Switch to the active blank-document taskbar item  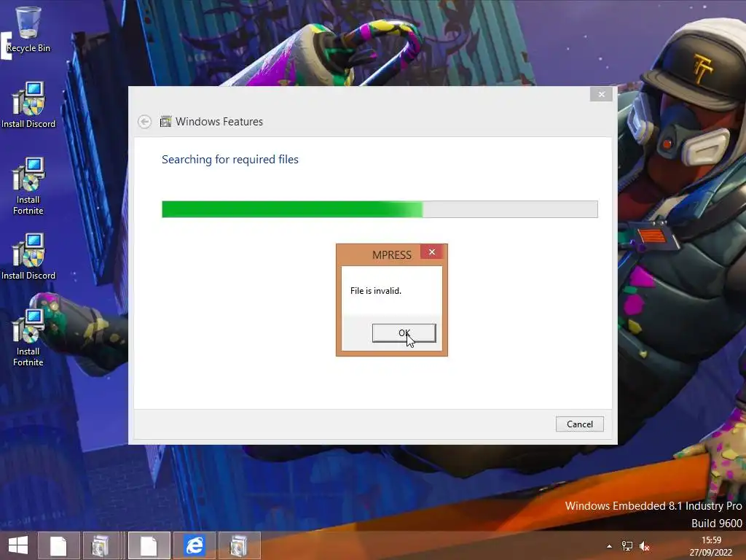click(x=149, y=545)
